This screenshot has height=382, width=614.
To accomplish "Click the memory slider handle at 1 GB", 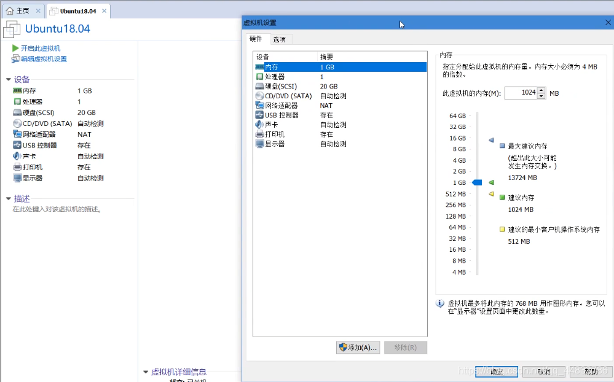I will (476, 182).
